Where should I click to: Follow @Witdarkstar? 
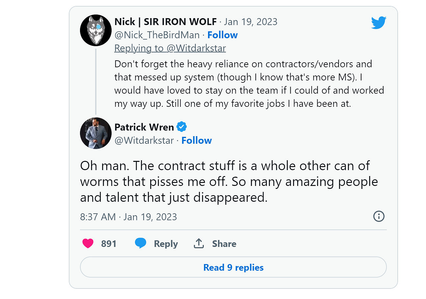point(197,140)
